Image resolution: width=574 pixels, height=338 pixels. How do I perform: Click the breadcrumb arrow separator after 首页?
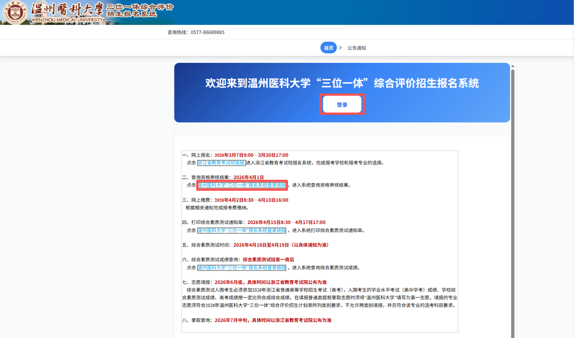[340, 47]
